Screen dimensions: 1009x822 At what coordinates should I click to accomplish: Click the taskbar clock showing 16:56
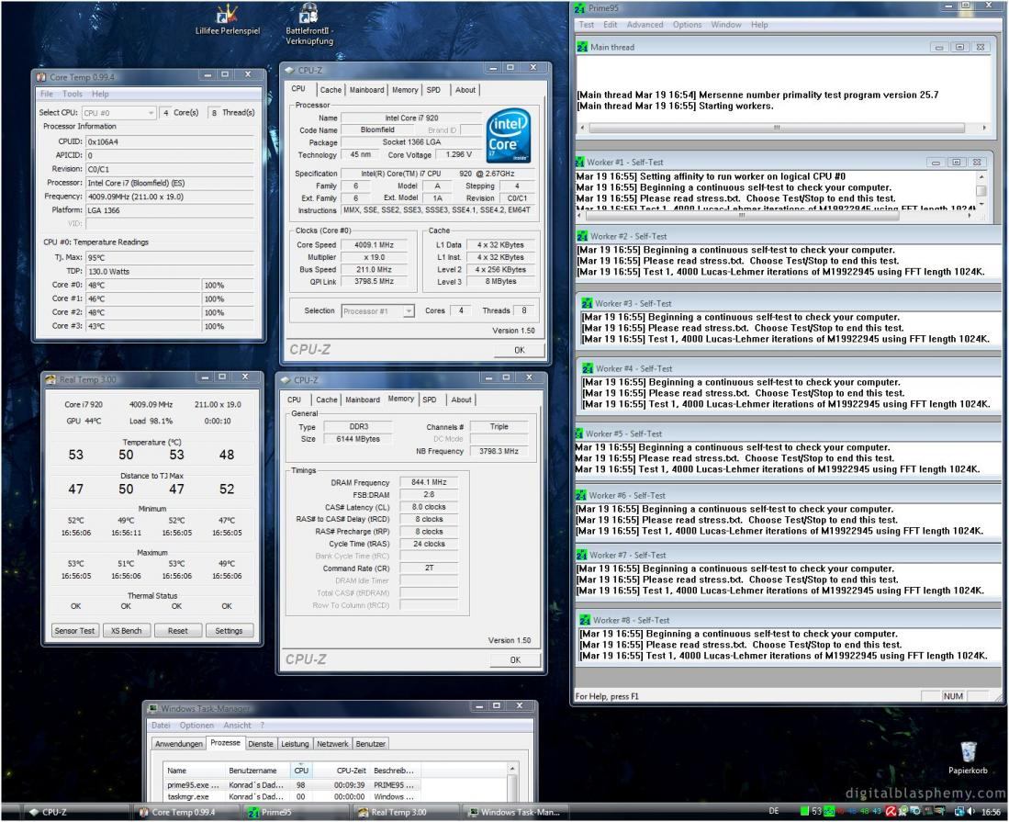(x=991, y=812)
